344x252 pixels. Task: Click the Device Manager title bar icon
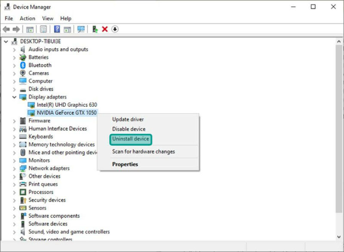click(x=7, y=7)
